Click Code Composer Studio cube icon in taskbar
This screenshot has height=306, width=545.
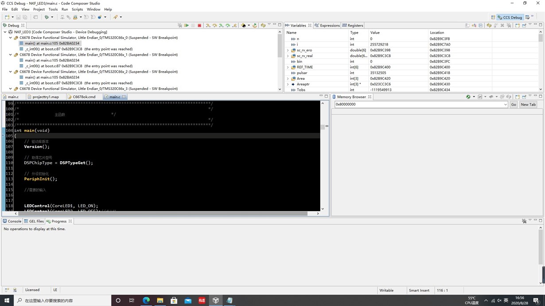pyautogui.click(x=216, y=300)
